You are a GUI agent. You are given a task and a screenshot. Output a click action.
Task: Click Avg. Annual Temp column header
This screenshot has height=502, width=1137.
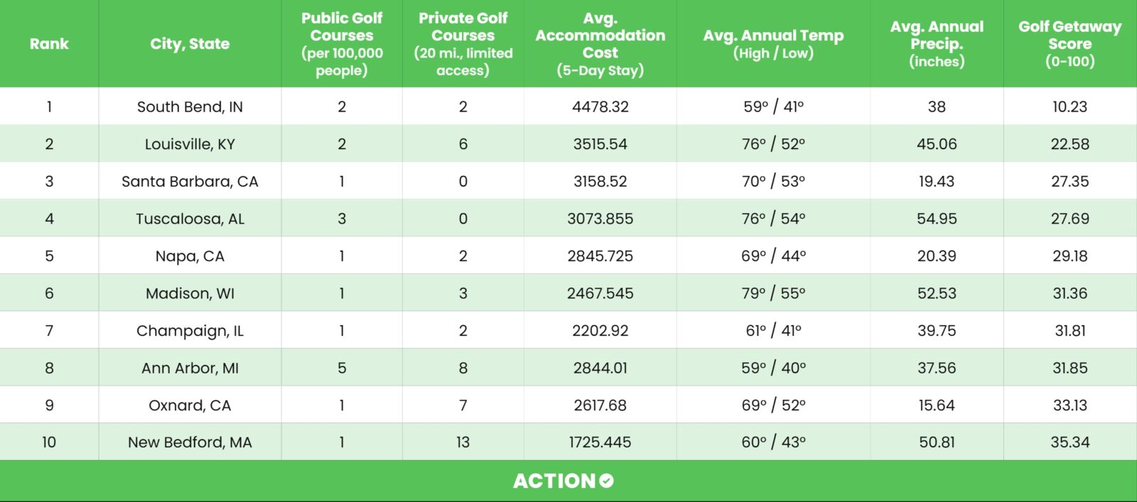pyautogui.click(x=773, y=44)
